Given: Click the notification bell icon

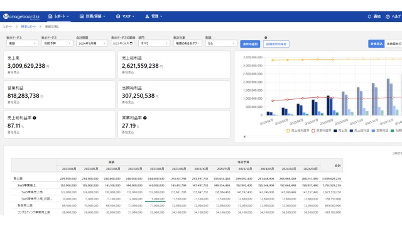Looking at the screenshot, I should coord(369,16).
